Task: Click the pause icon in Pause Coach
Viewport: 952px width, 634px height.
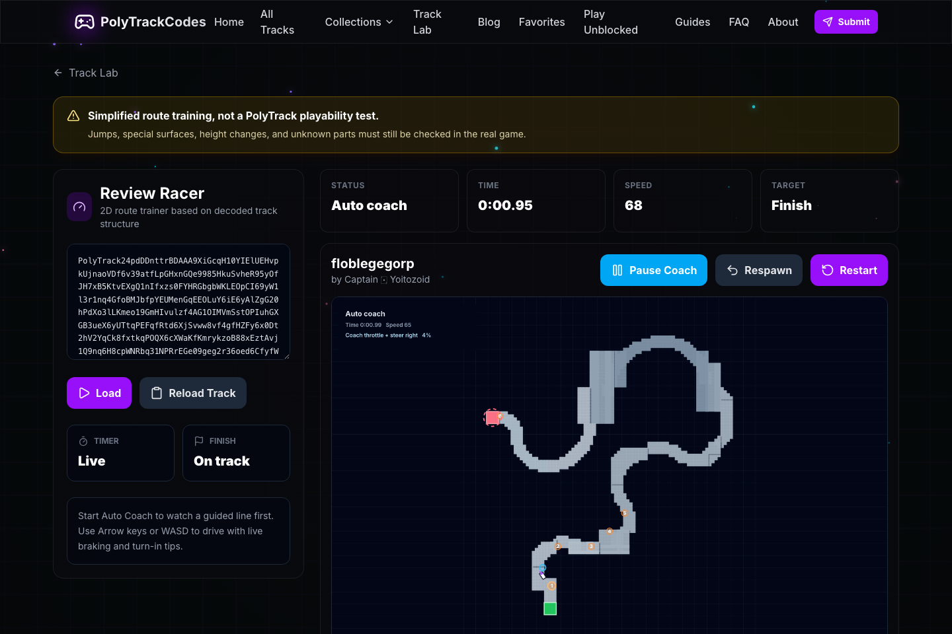Action: 617,270
